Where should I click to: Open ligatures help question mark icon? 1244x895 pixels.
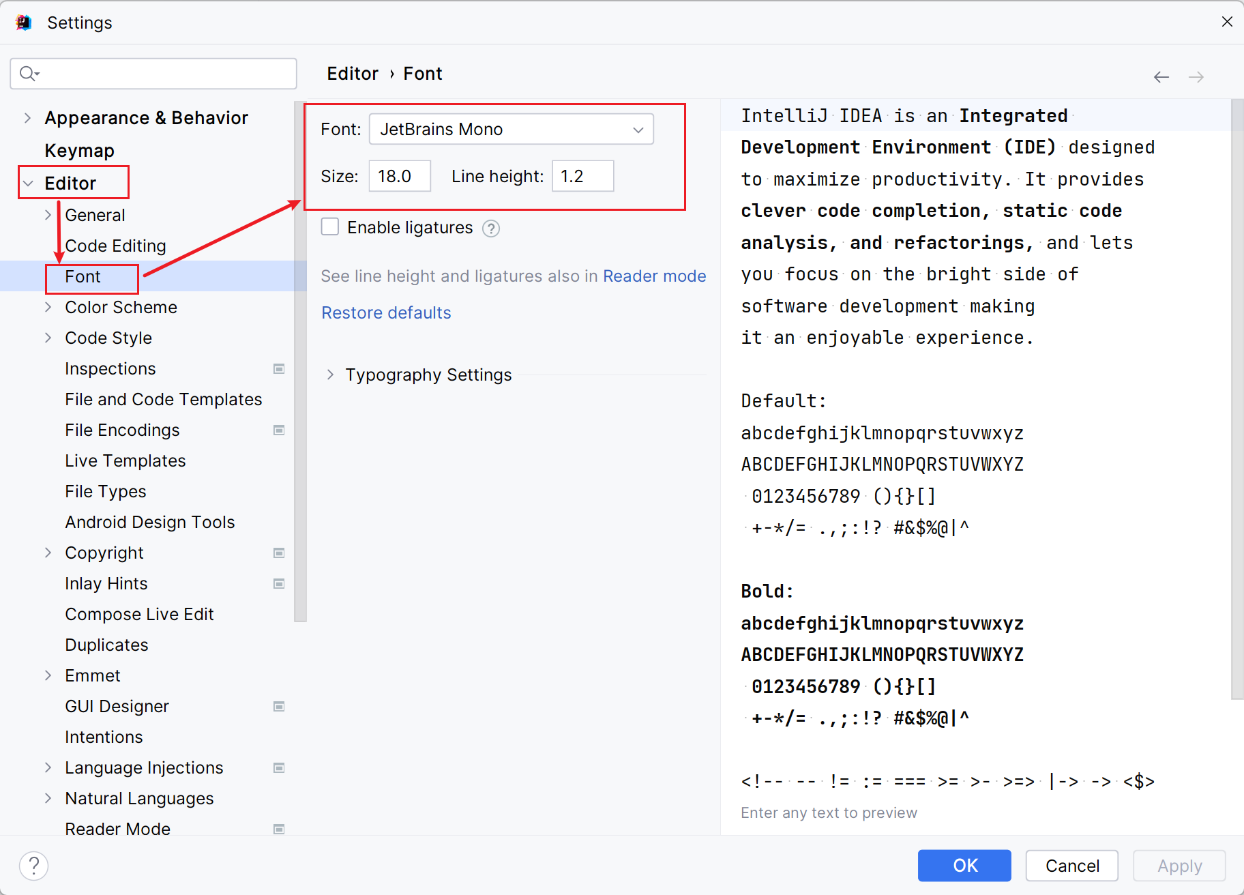(x=491, y=229)
